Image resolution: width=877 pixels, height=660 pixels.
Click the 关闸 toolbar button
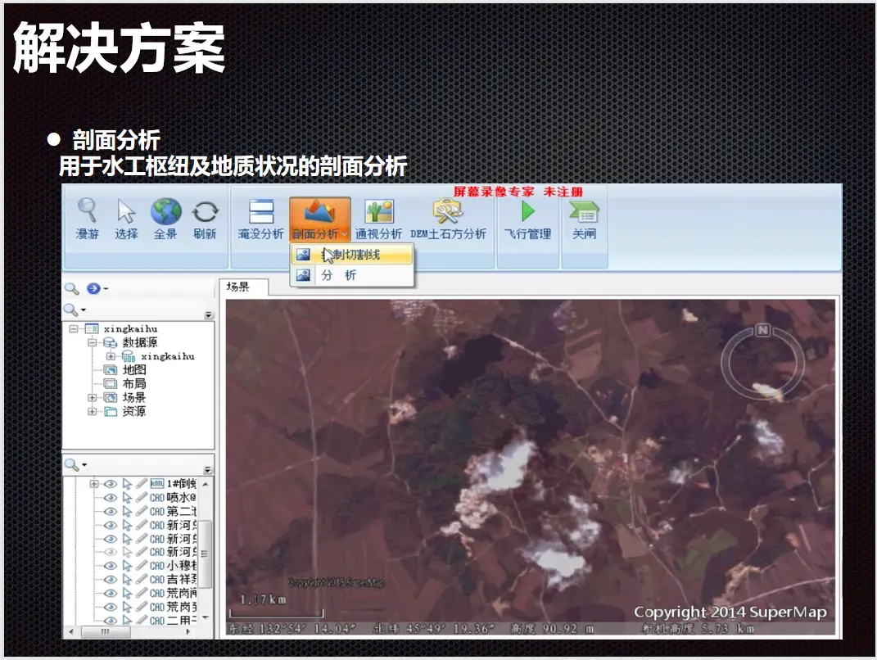584,219
